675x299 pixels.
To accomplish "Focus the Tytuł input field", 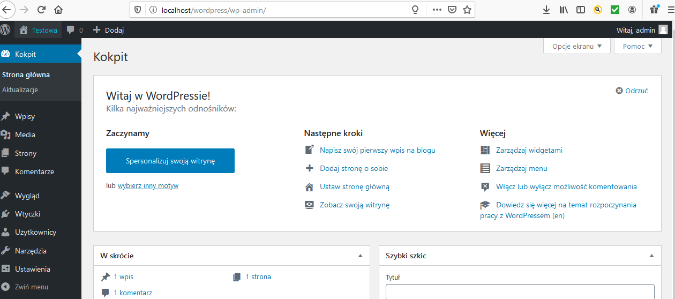I will pos(520,291).
